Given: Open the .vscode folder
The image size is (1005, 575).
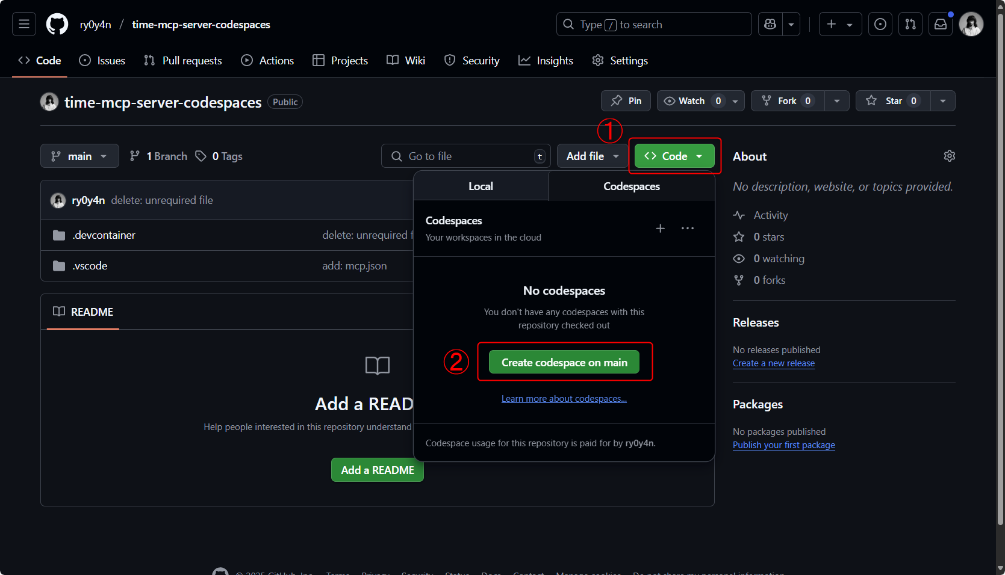Looking at the screenshot, I should (x=90, y=266).
